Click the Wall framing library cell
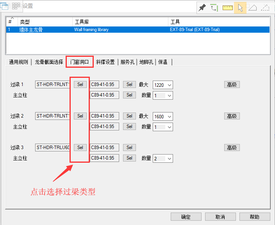Screen dimensions: 275x225 [91, 30]
